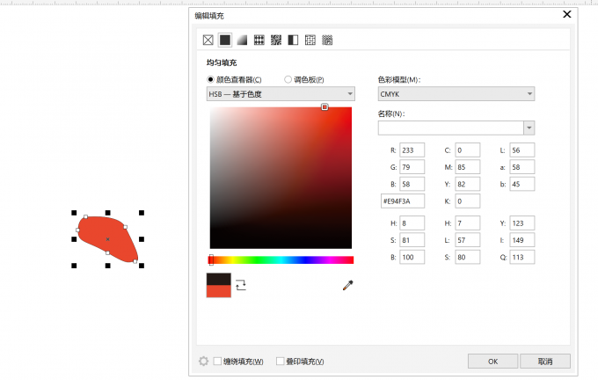Enable the 叠印填充 checkbox

(x=281, y=361)
